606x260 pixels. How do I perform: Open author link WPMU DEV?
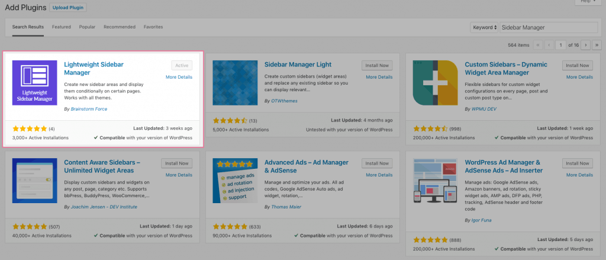click(x=484, y=109)
